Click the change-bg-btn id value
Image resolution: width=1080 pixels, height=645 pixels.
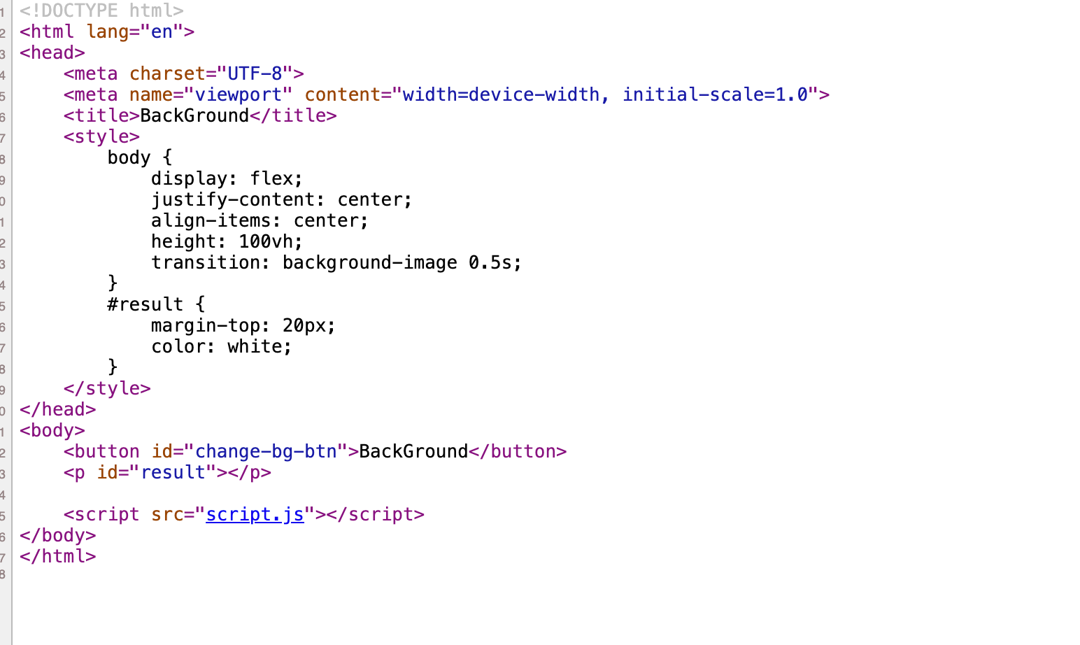266,451
